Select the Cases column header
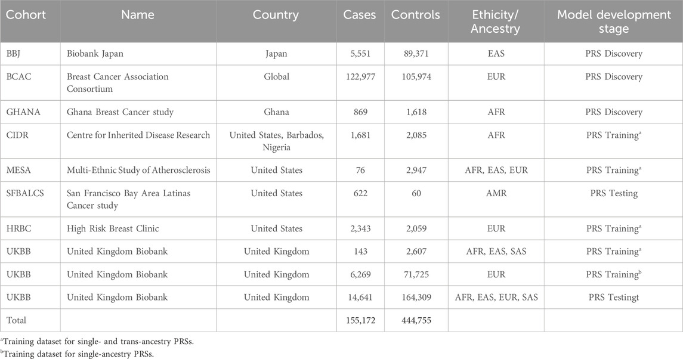This screenshot has height=359, width=683. click(359, 15)
